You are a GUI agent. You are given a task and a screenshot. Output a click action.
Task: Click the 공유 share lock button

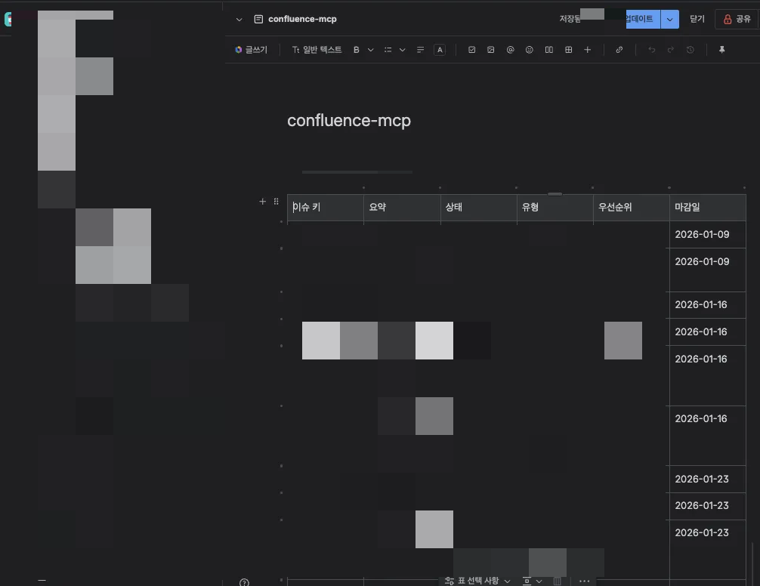pos(737,19)
